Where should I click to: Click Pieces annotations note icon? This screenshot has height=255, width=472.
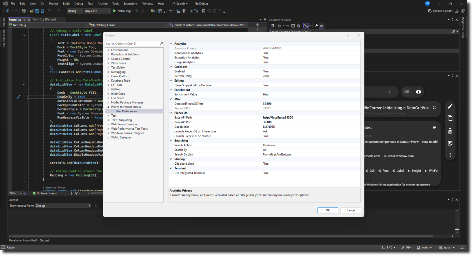[450, 143]
